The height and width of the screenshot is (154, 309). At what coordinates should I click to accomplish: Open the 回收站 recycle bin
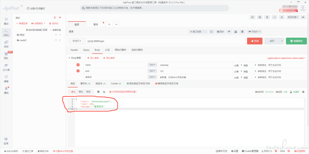(x=54, y=24)
